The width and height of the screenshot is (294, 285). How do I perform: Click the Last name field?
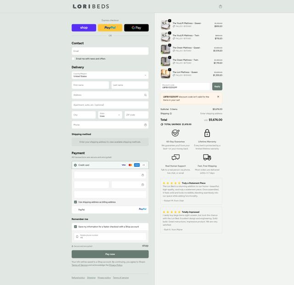[x=130, y=85]
